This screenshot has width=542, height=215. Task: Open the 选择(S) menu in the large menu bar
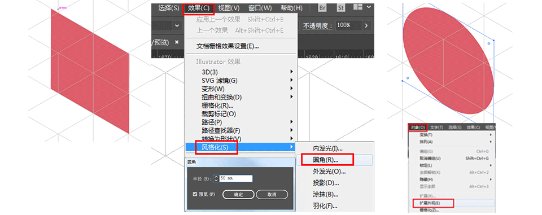pyautogui.click(x=169, y=8)
